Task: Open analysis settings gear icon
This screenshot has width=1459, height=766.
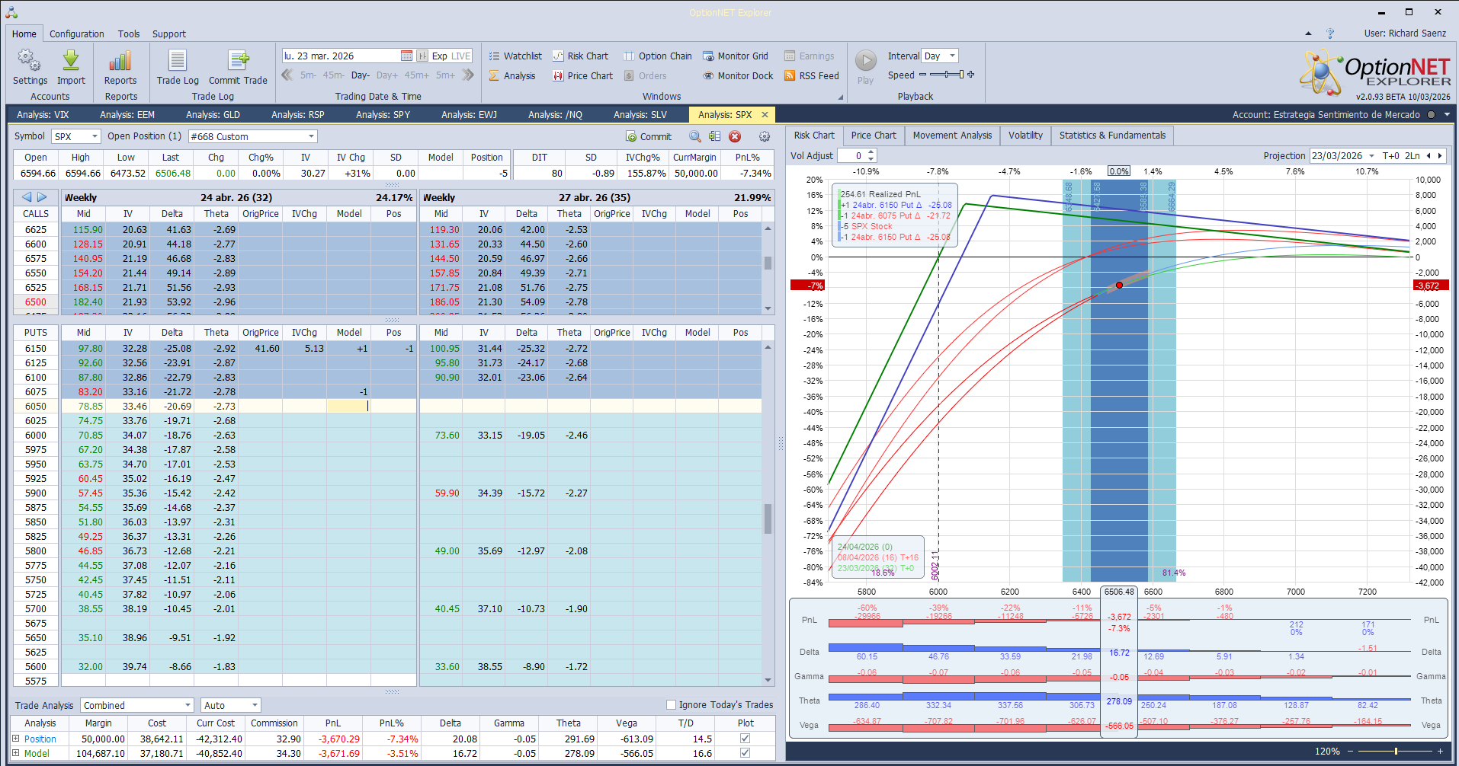Action: click(765, 136)
